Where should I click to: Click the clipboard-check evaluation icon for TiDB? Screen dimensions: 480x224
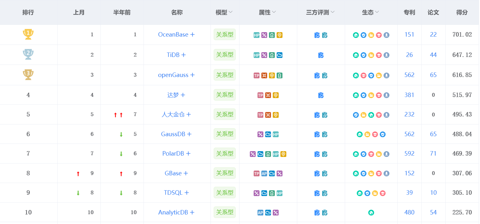(x=321, y=55)
